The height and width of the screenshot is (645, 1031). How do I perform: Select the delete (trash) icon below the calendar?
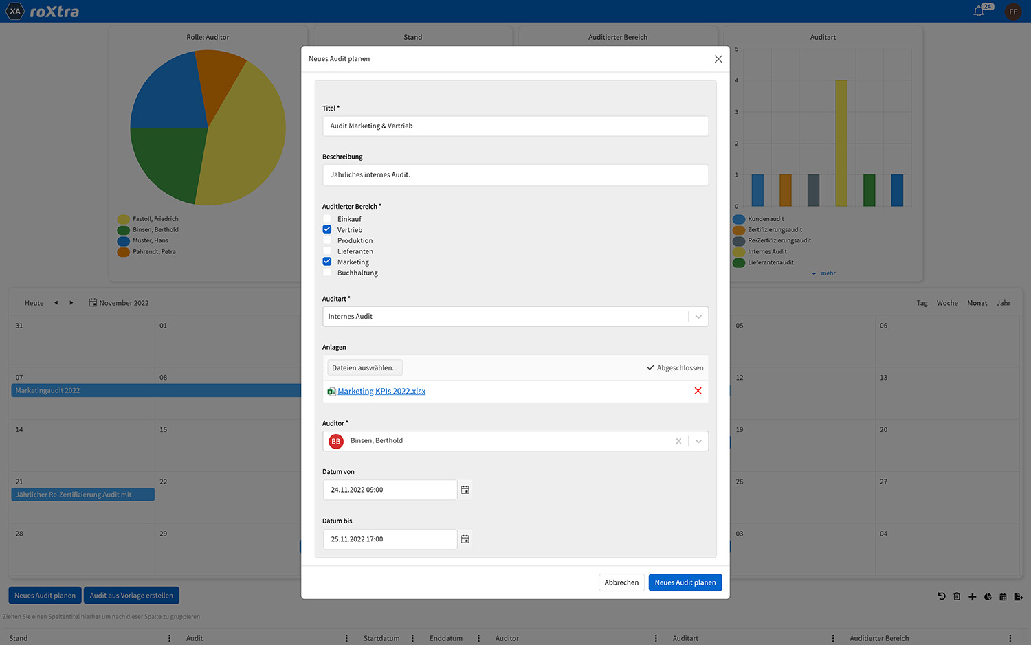coord(957,596)
